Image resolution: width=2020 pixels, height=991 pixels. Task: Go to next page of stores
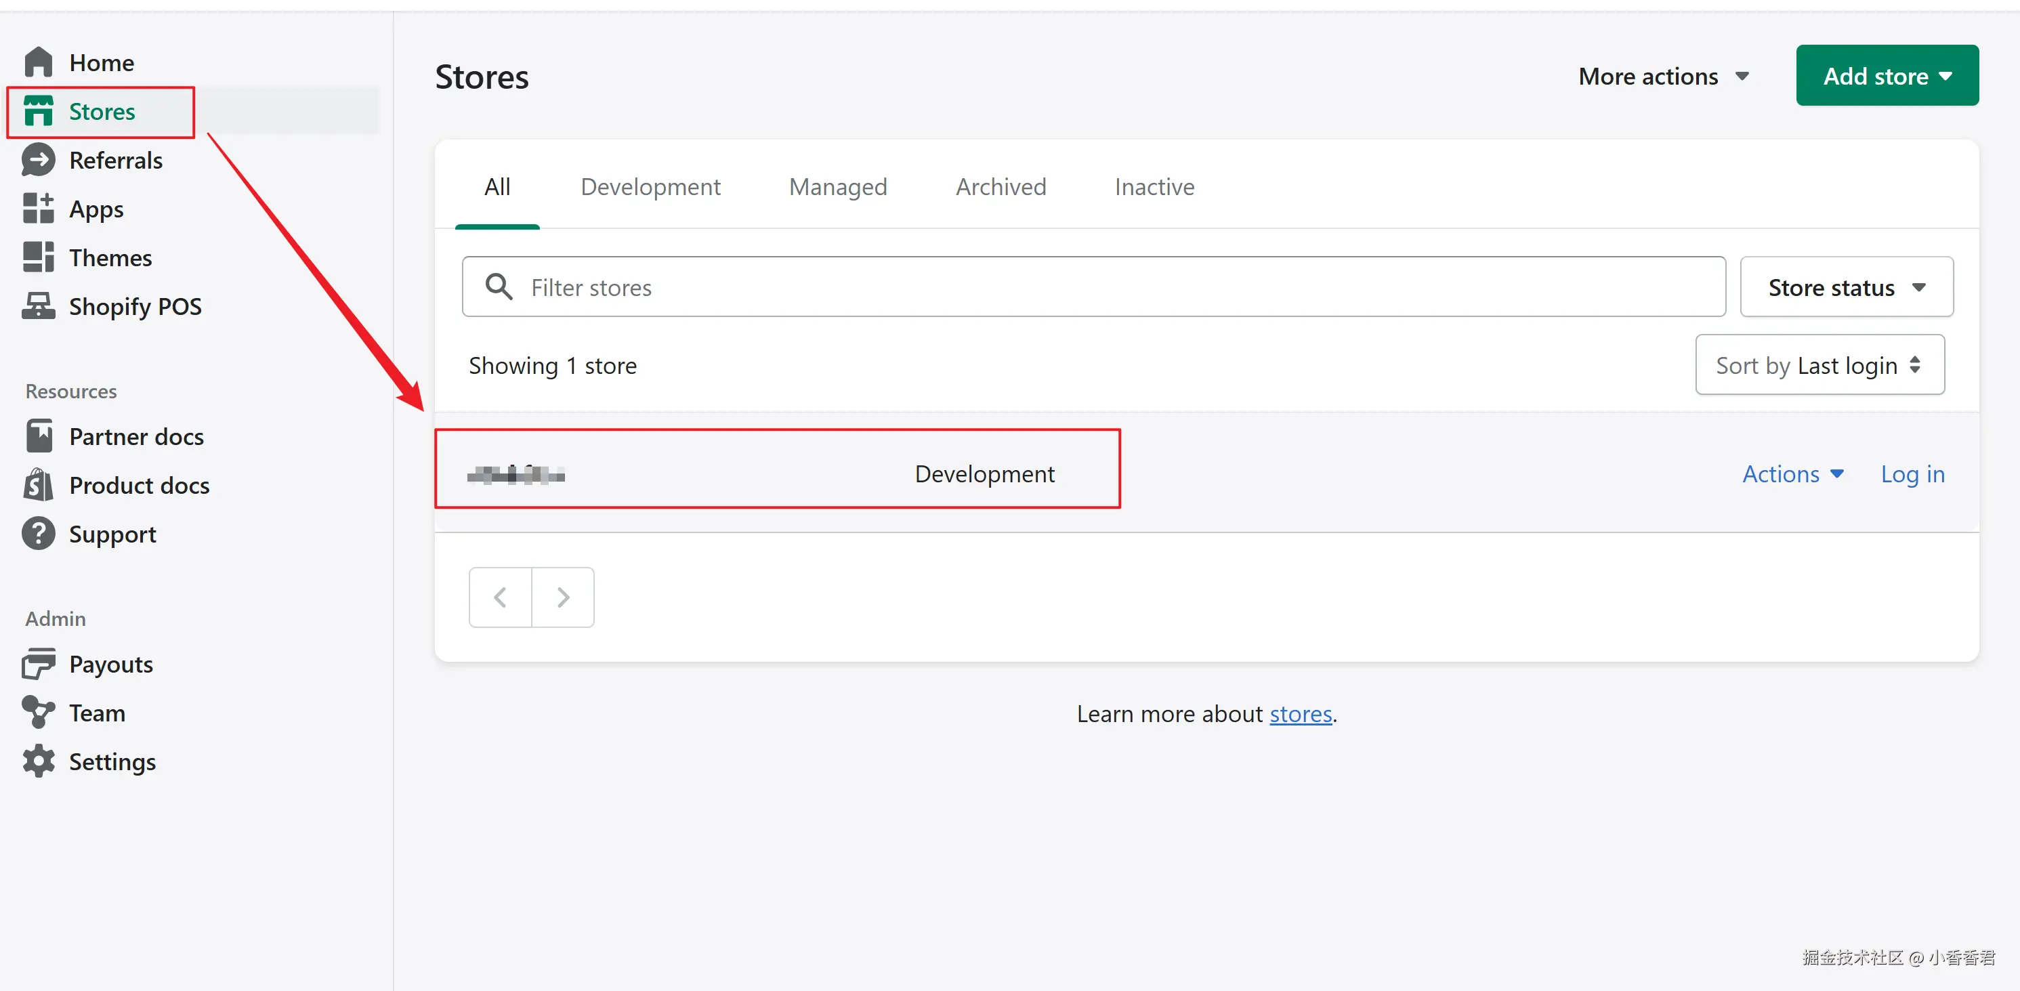pos(562,597)
